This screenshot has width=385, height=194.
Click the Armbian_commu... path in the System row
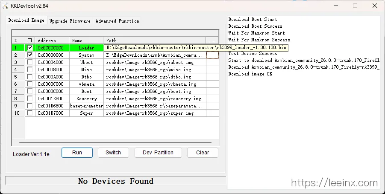click(x=155, y=55)
